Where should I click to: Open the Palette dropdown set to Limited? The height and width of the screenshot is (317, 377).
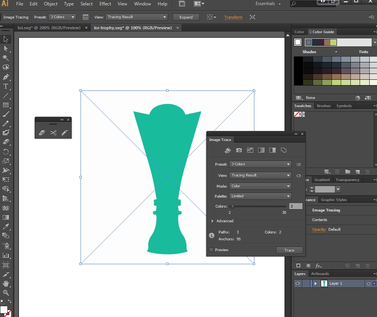click(260, 196)
